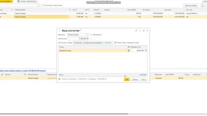The image size is (207, 116).
Task: Select the "Не важно" availability option
Action: tap(108, 43)
